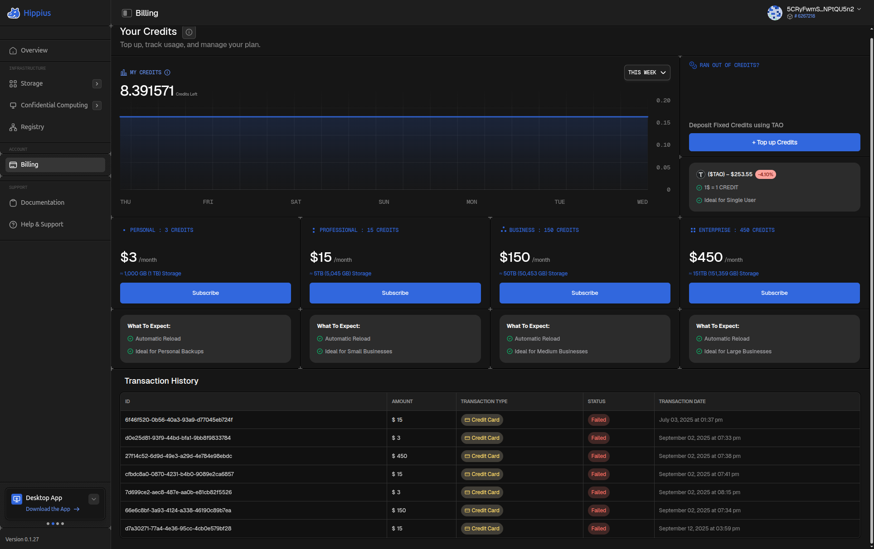Open Registry in the sidebar
The height and width of the screenshot is (549, 874).
[x=55, y=127]
